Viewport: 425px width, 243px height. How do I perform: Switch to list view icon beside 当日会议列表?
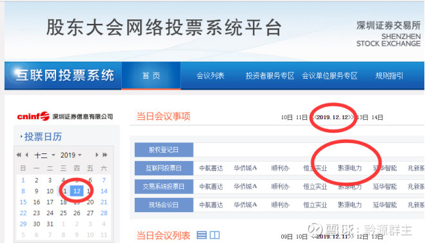(201, 235)
